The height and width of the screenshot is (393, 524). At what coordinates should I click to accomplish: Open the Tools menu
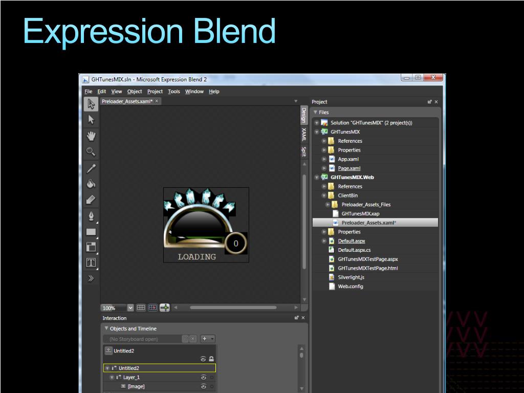[174, 91]
